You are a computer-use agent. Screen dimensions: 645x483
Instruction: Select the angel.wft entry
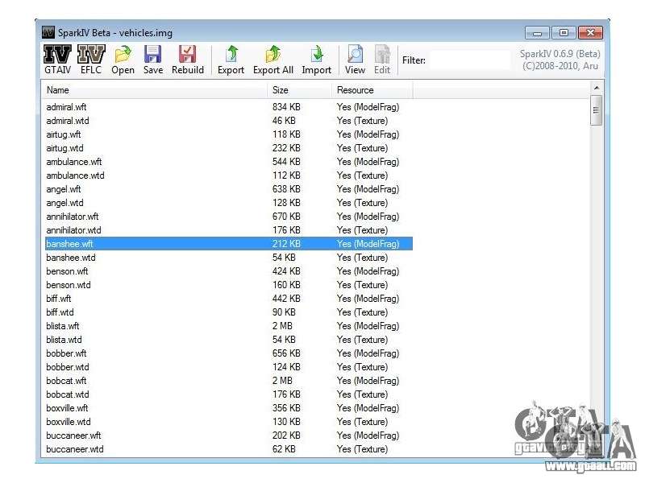64,189
